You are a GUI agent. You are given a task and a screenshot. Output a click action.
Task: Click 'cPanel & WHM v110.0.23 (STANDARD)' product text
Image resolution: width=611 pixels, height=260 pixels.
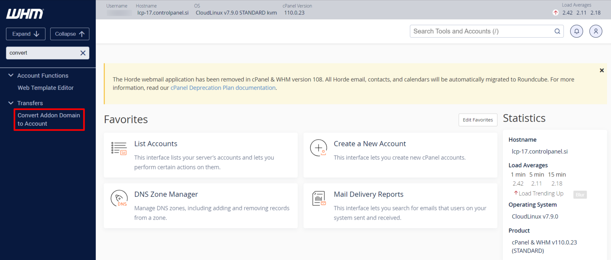[544, 247]
